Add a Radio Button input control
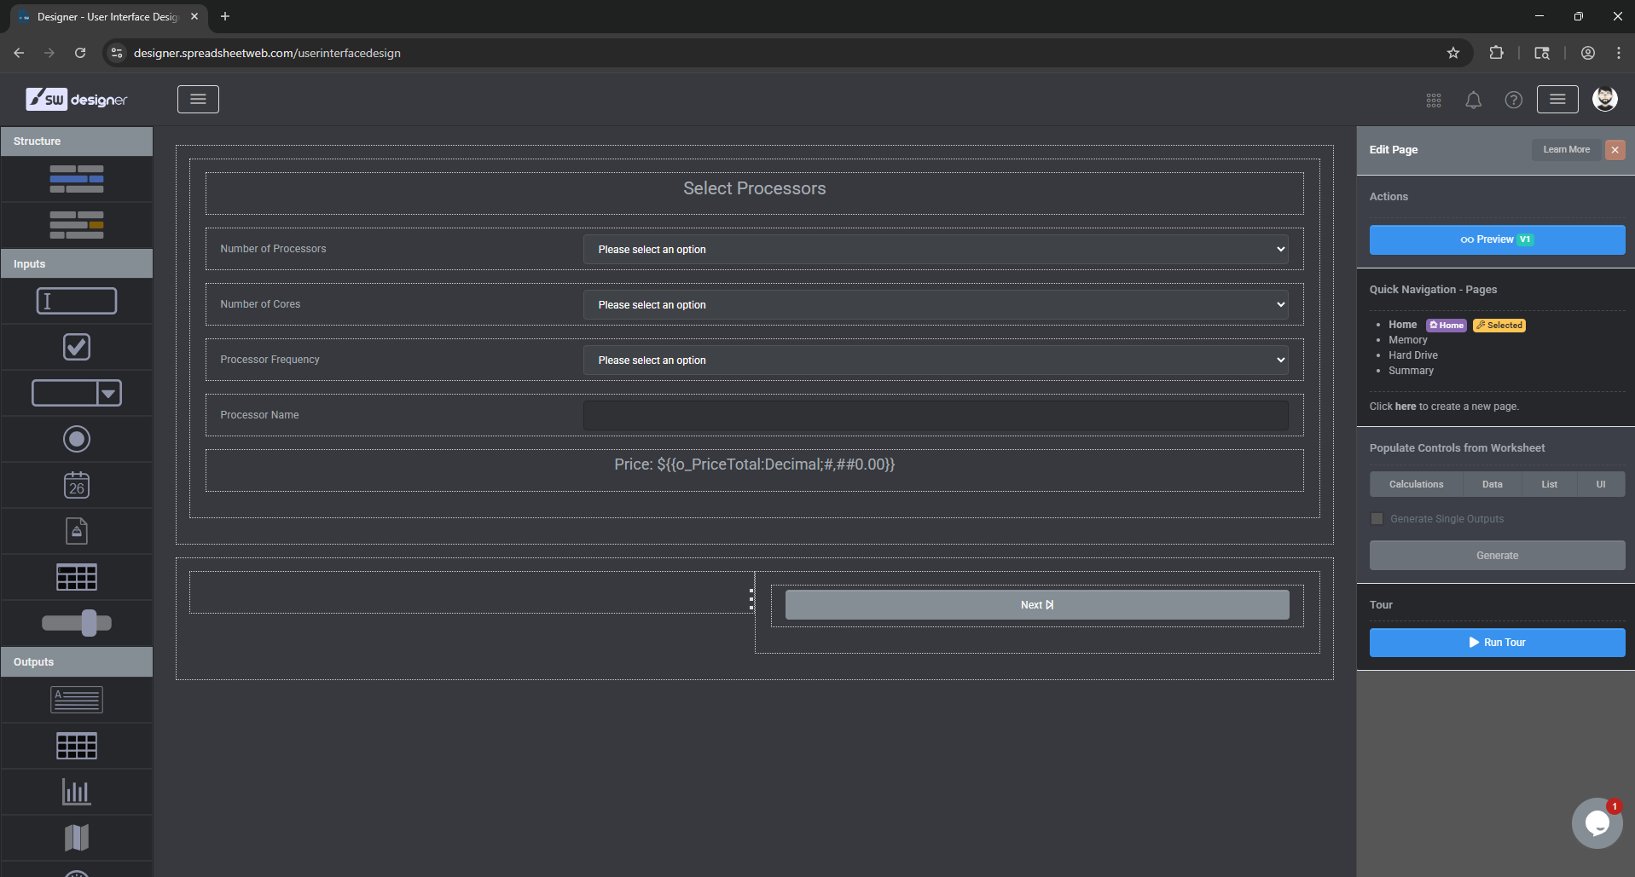 tap(76, 439)
